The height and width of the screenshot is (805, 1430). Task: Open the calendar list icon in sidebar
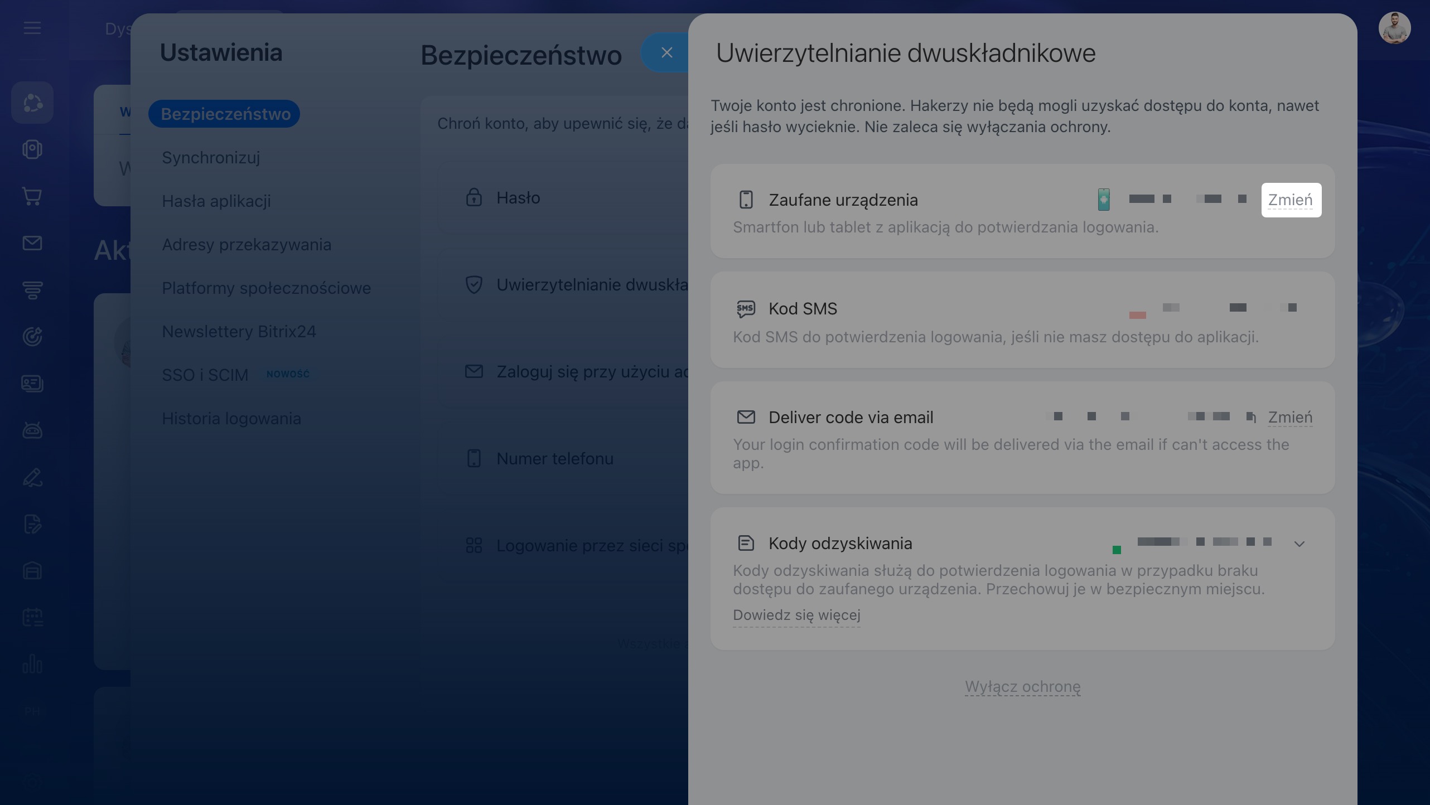[x=32, y=618]
